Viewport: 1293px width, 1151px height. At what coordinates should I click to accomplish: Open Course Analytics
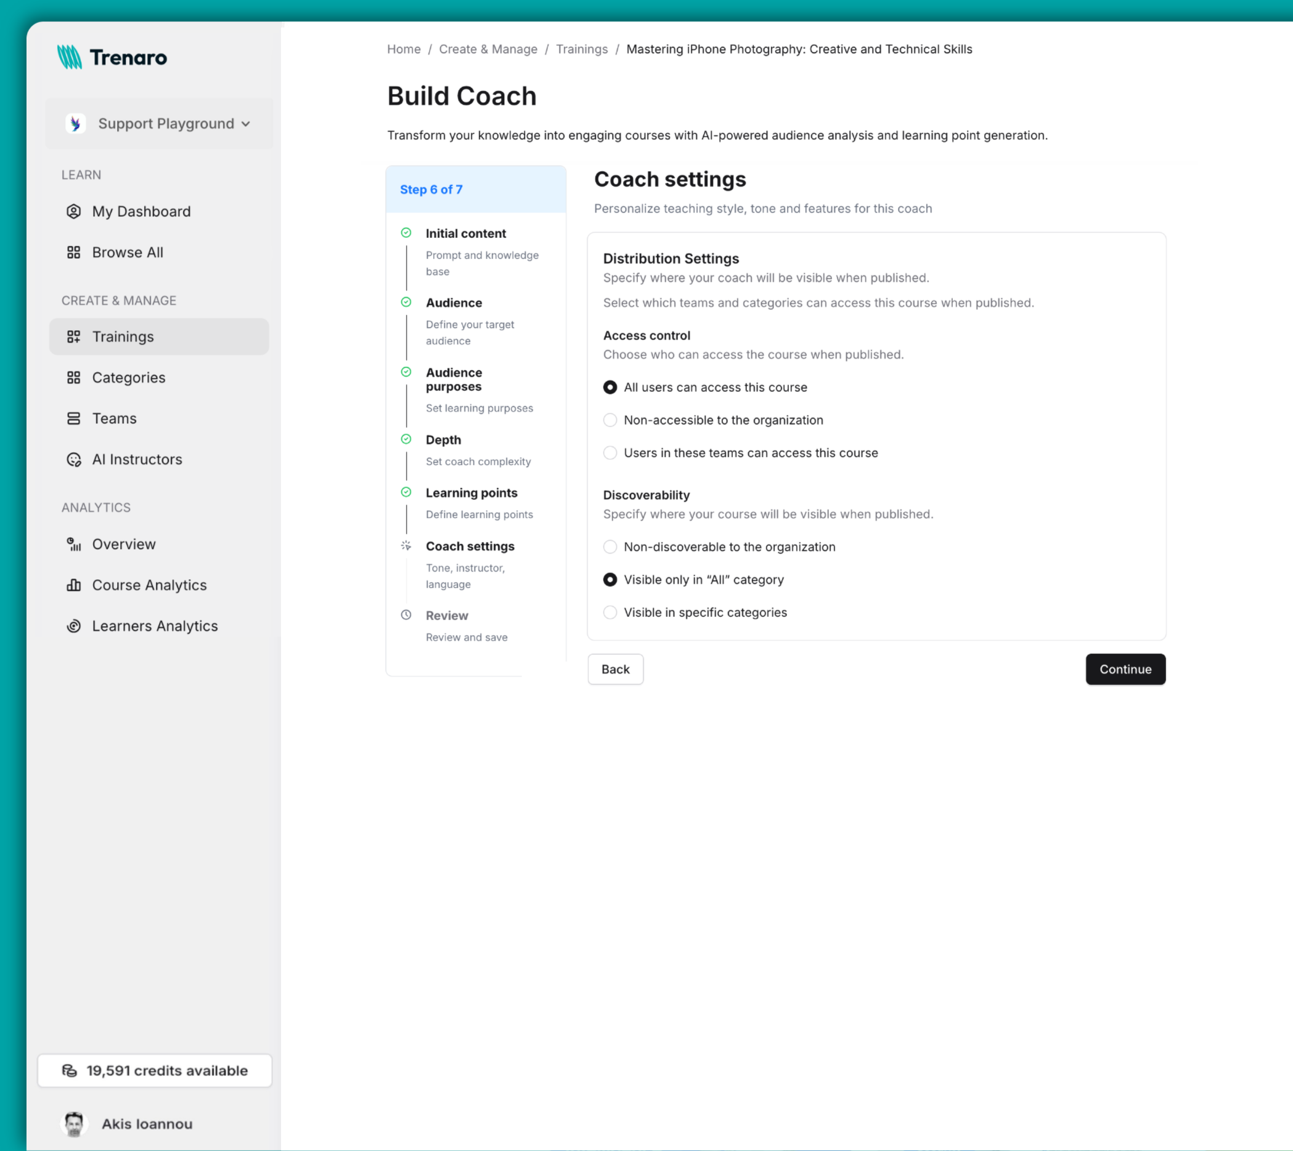tap(149, 585)
